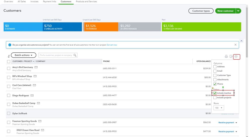Select Bill's Windsurf Shop row checkbox
This screenshot has width=249, height=137.
click(8, 77)
